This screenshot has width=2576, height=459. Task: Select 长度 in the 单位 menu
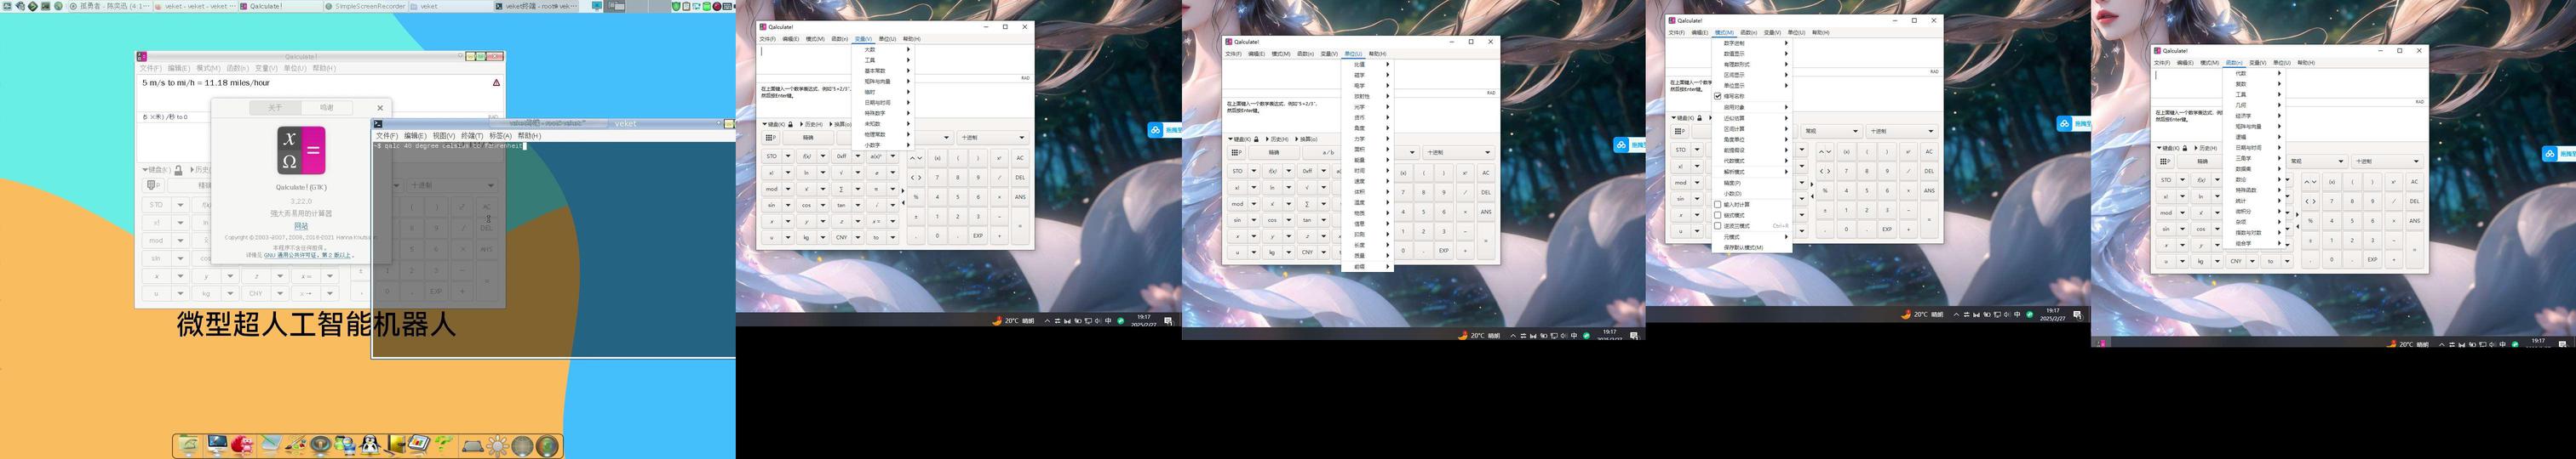pyautogui.click(x=1366, y=246)
